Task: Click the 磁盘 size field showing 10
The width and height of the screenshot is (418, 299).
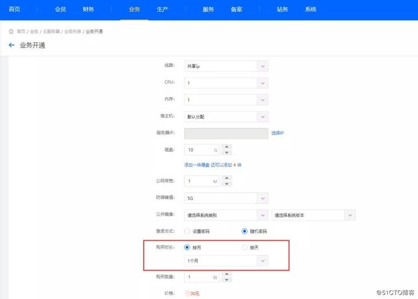Action: [201, 150]
